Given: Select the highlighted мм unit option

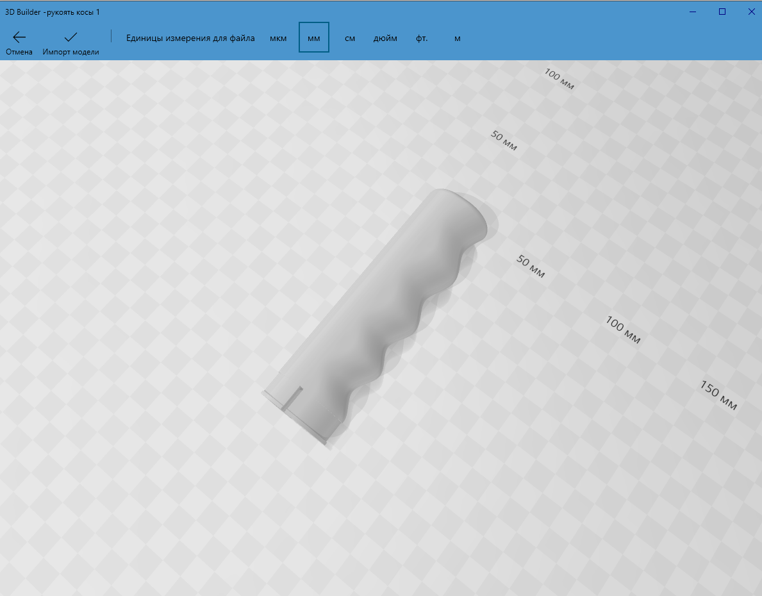Looking at the screenshot, I should 314,38.
